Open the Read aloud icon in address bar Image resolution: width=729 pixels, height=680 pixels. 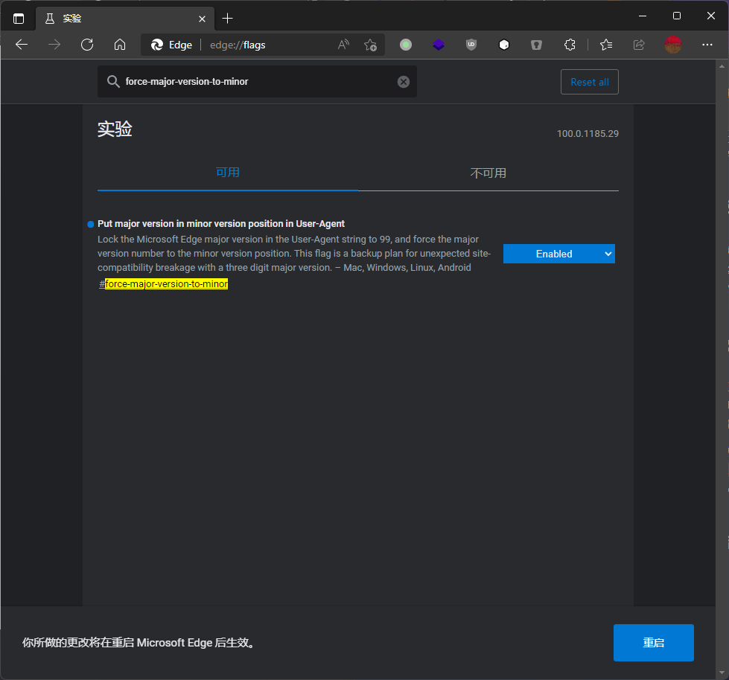click(343, 45)
